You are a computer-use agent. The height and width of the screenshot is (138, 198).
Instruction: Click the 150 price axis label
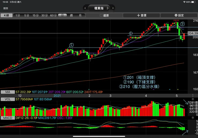coord(195,89)
